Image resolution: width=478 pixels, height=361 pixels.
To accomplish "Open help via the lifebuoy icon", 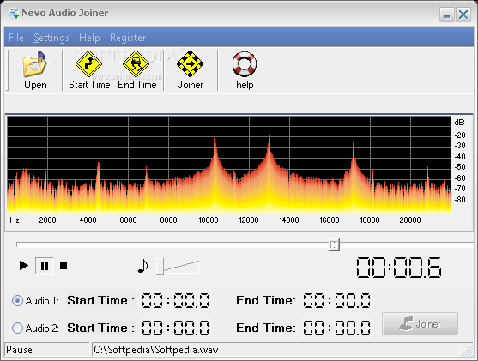I will point(245,63).
